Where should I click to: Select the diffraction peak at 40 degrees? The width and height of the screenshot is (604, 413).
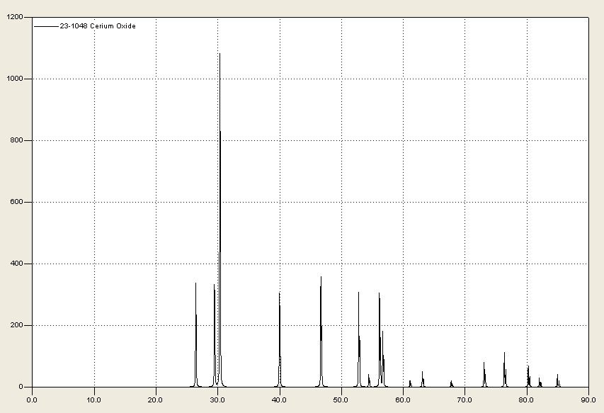[280, 339]
